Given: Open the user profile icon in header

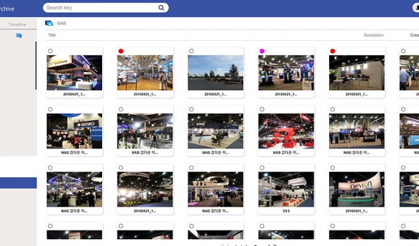Looking at the screenshot, I should 417,8.
